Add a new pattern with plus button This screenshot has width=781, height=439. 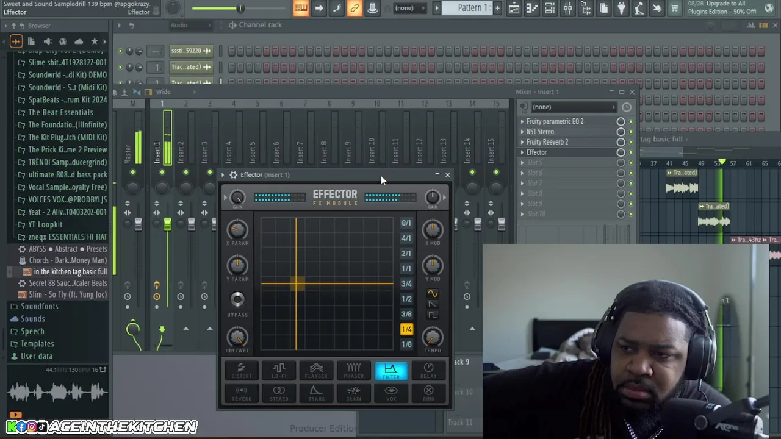(497, 8)
